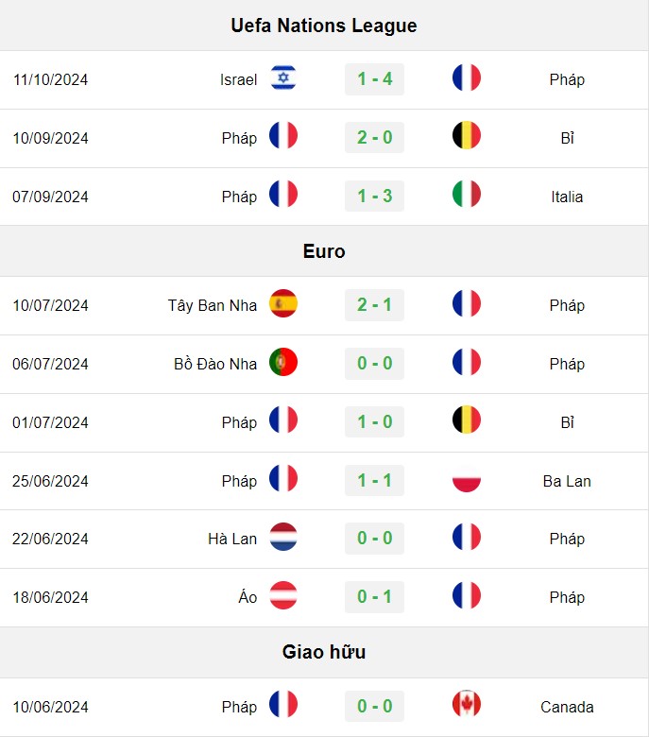Click Belgium flag in 10/09/2024 match
Viewport: 649px width, 737px height.
pyautogui.click(x=466, y=136)
